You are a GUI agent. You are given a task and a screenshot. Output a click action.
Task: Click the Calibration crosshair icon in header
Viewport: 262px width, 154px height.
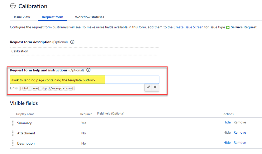click(13, 6)
